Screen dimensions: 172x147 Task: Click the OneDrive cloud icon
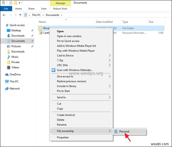(7, 75)
